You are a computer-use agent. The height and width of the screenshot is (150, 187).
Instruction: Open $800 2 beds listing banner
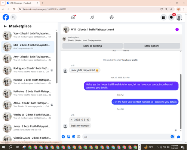[85, 39]
